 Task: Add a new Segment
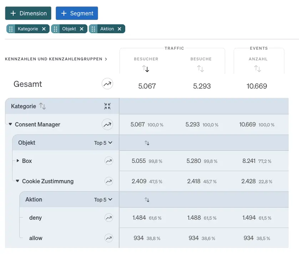[77, 13]
